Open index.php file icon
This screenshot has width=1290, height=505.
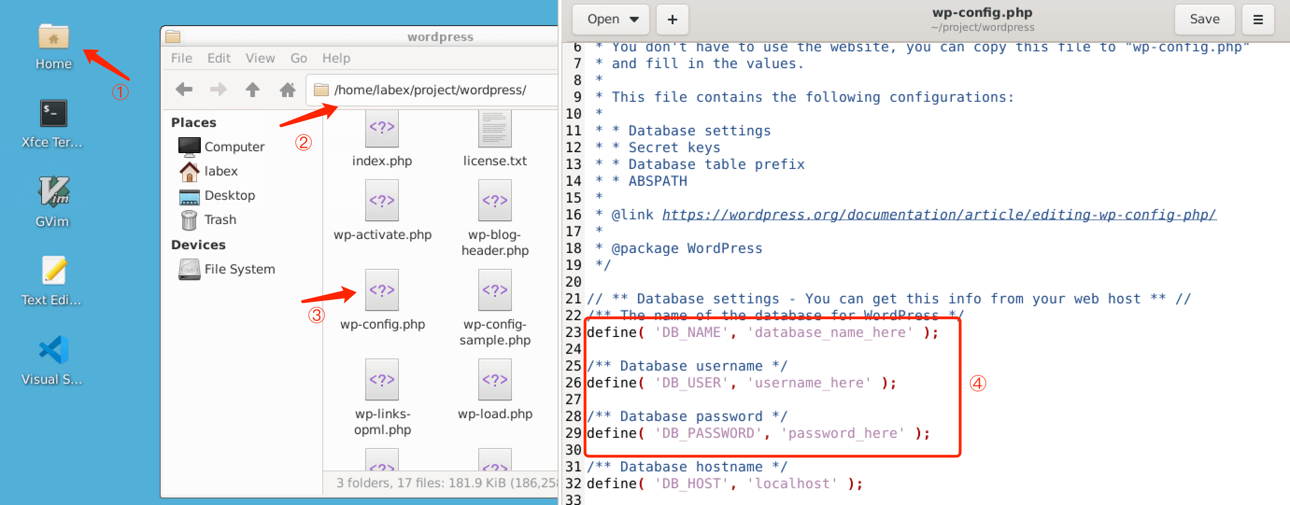pos(382,129)
